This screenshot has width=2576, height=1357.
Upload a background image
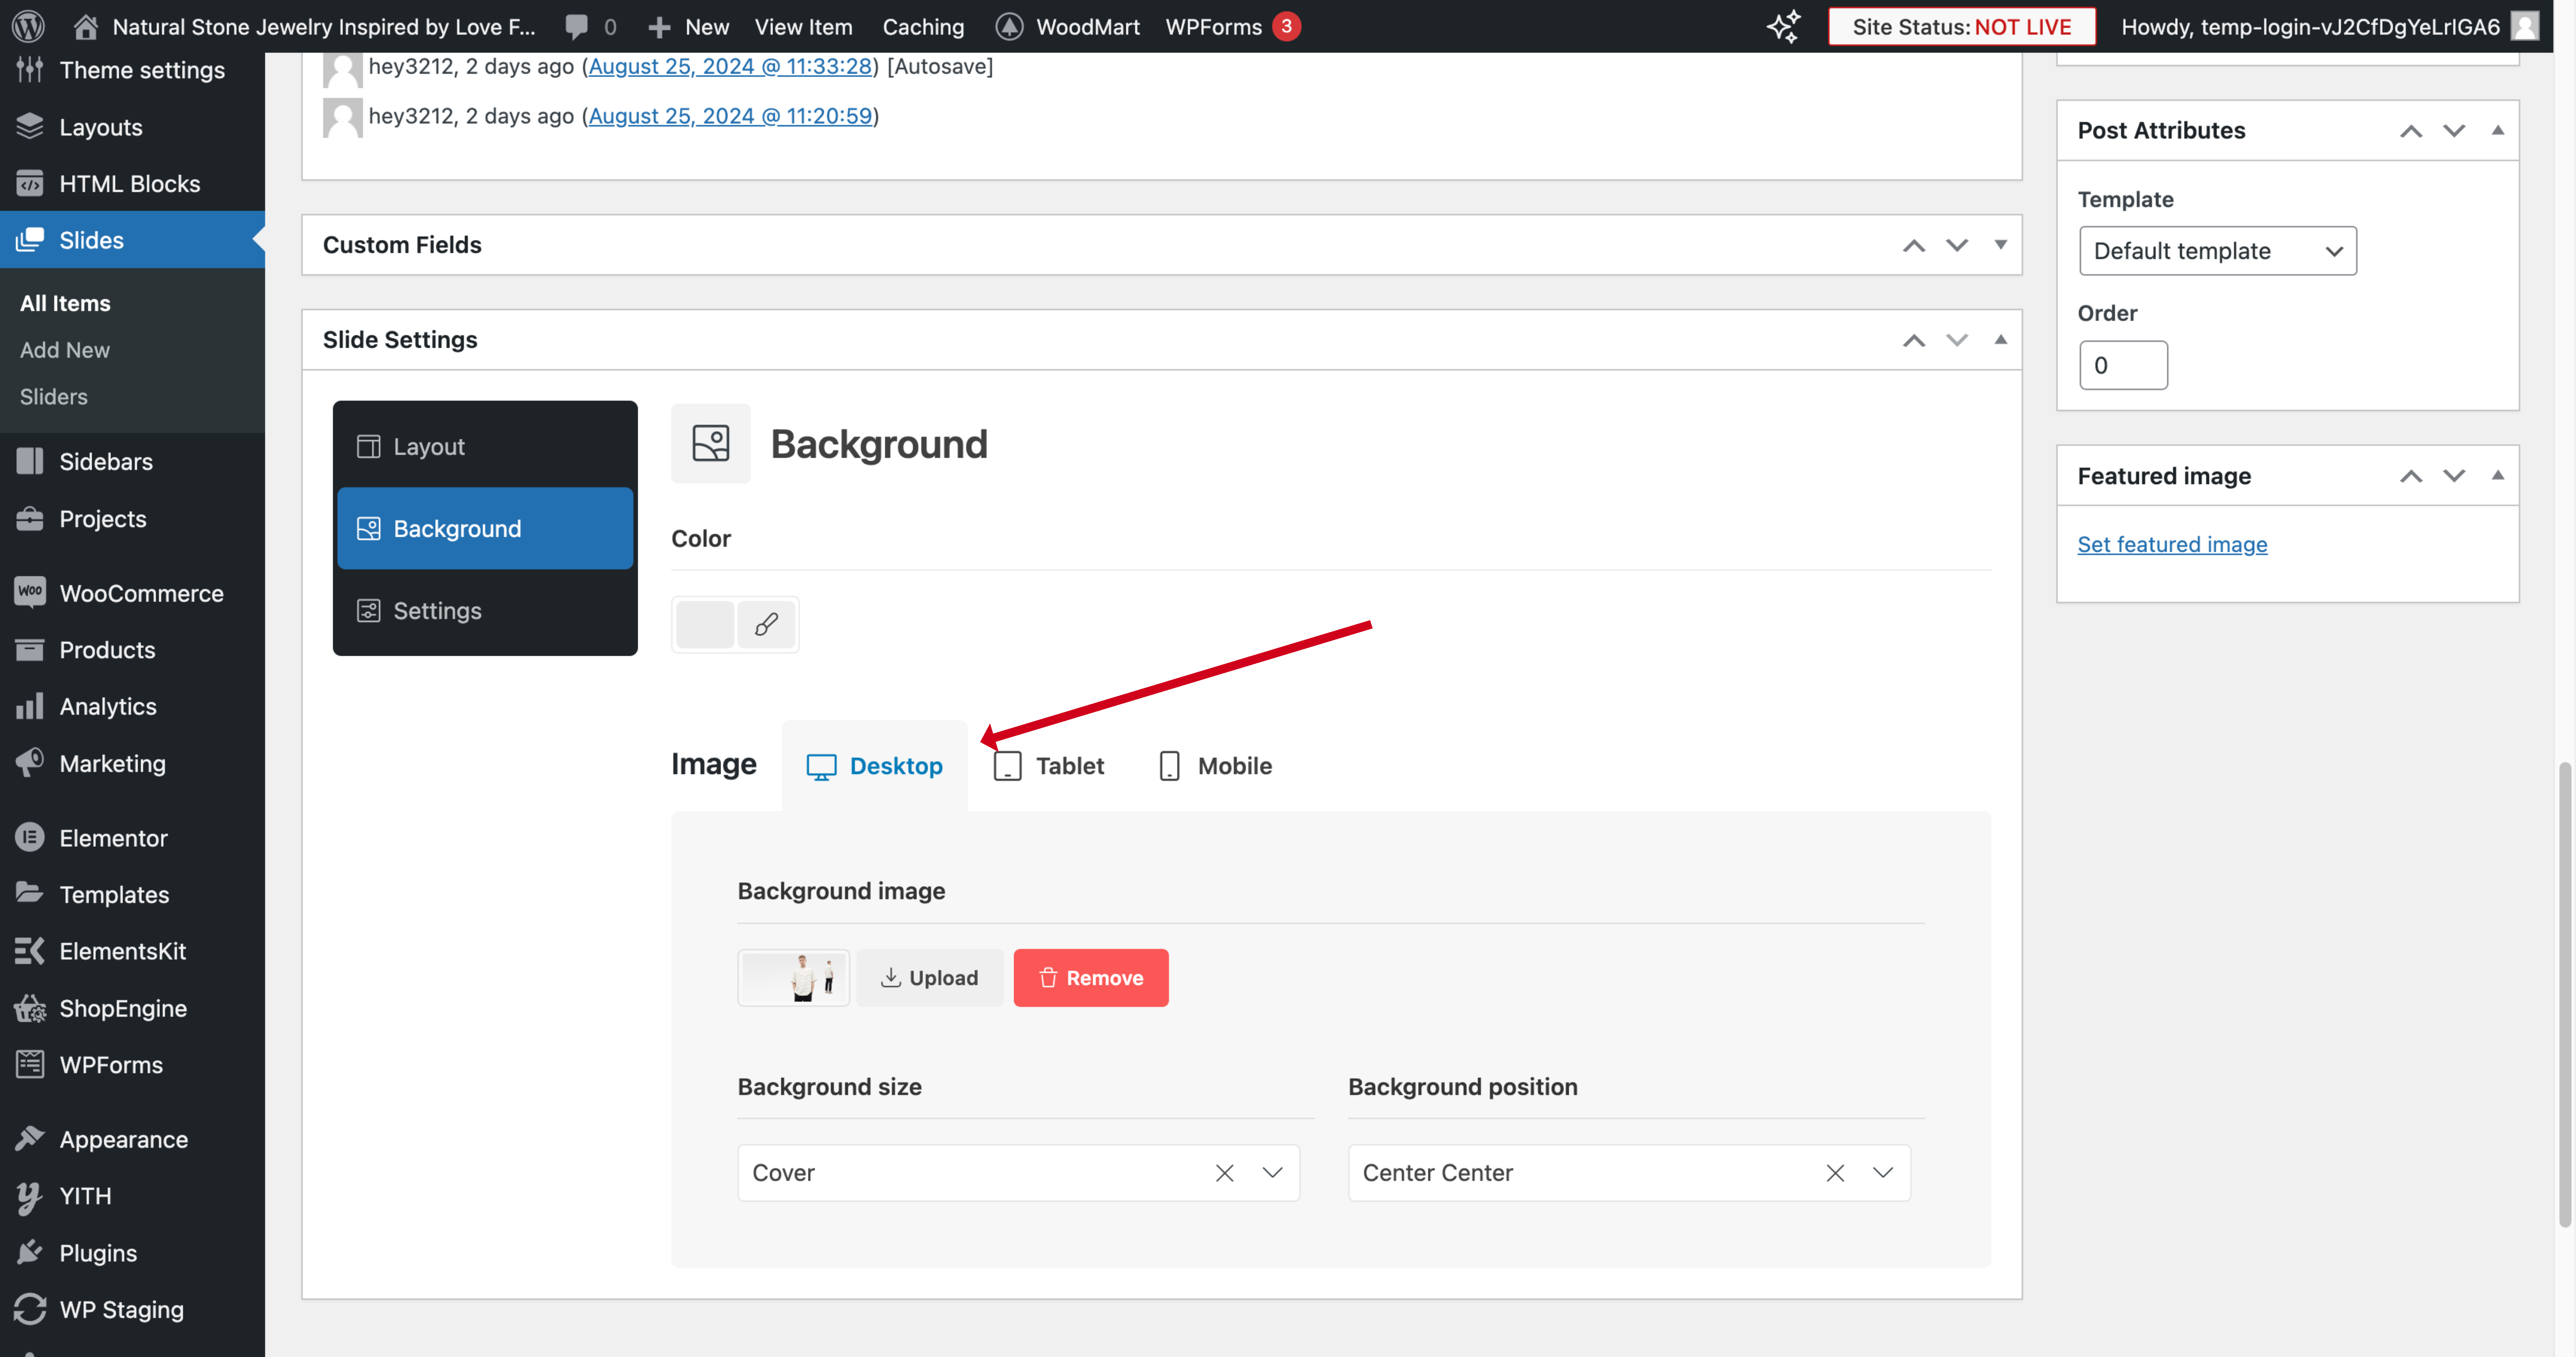[930, 978]
